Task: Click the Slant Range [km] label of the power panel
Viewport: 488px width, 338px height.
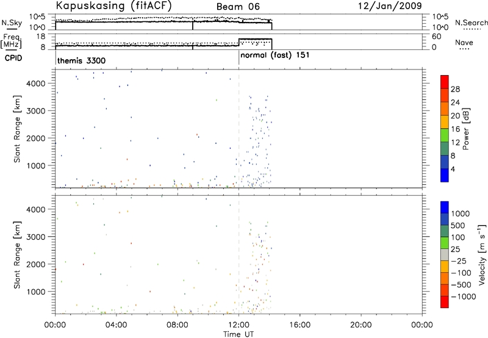Action: (17, 129)
